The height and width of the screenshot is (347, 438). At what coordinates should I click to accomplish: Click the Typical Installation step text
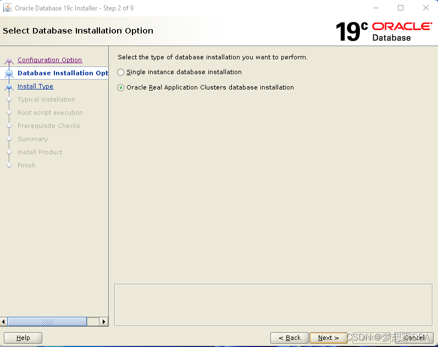[x=46, y=99]
